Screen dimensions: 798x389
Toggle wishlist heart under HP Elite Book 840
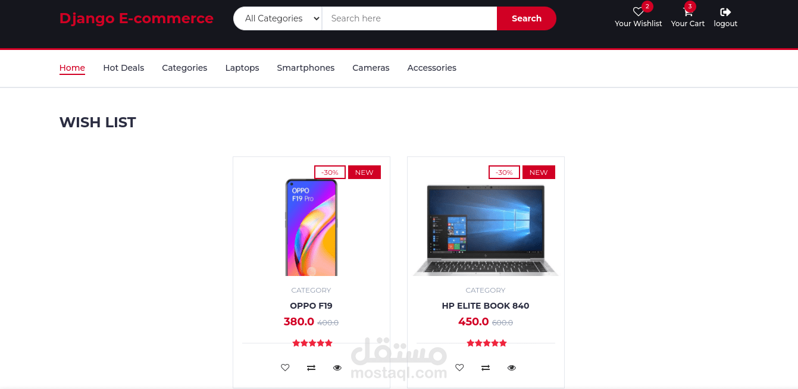[x=459, y=368]
